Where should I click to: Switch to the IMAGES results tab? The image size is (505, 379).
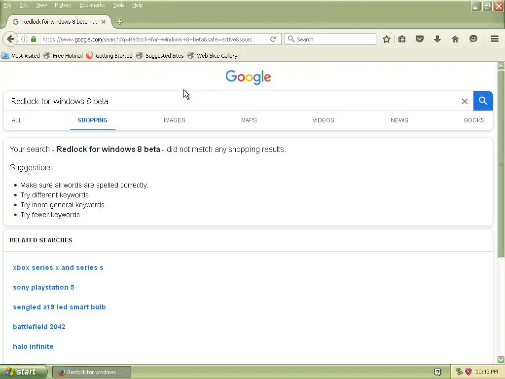click(x=174, y=120)
